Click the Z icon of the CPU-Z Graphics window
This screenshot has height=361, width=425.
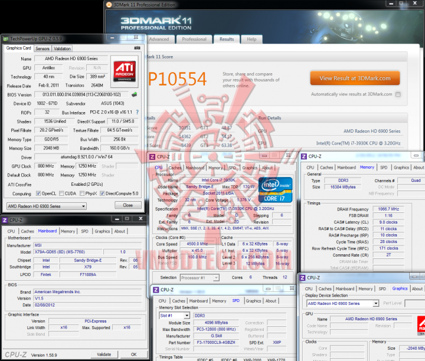(x=302, y=278)
